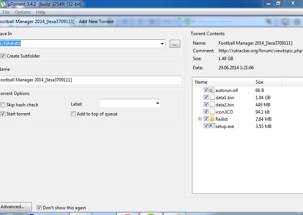Select the data2.bin file name
The height and width of the screenshot is (215, 303).
(225, 104)
